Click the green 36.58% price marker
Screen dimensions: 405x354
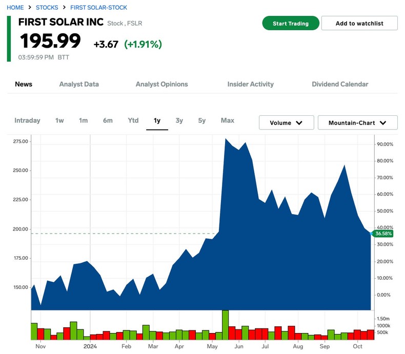coord(383,234)
